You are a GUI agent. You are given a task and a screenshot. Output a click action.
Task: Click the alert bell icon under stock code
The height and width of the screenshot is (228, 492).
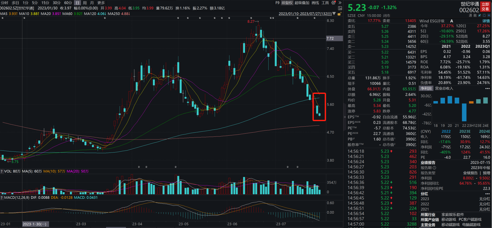pos(484,16)
